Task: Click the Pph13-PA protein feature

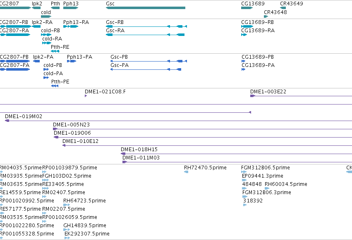Action: tap(72, 61)
